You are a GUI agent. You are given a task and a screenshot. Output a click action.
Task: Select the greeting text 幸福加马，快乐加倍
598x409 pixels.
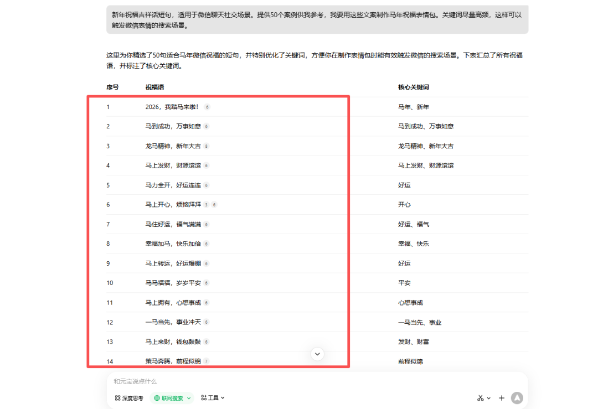(x=173, y=244)
